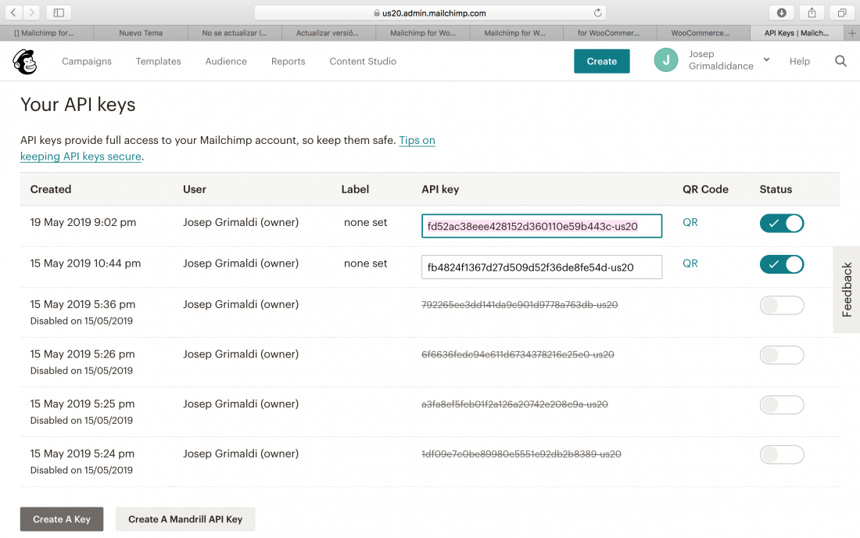Screen dimensions: 860x538
Task: Switch to the 'for WooCommer...' tab
Action: 610,33
